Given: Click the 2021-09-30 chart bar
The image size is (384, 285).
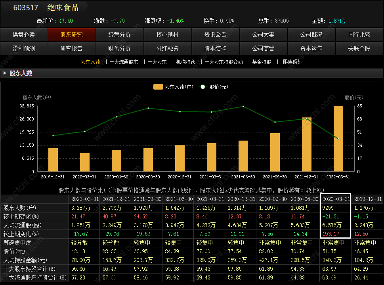Looking at the screenshot, I should (275, 152).
